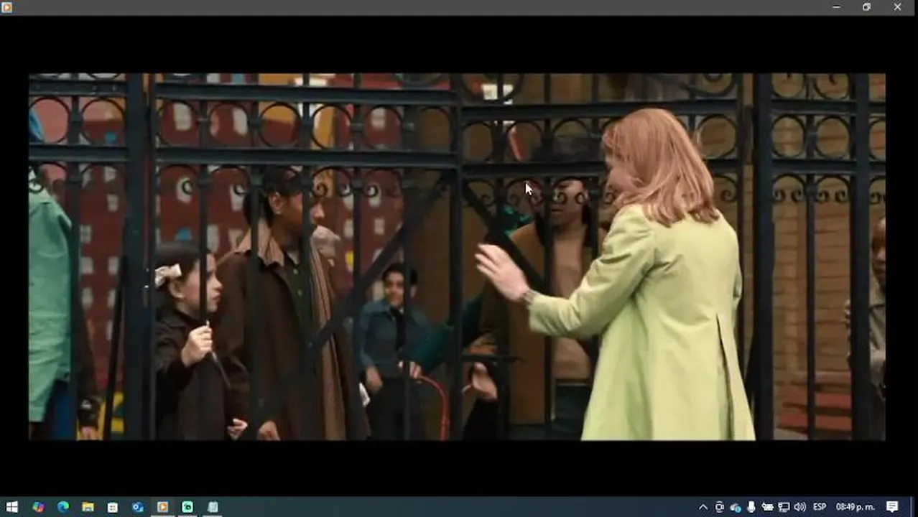Open OneDrive cloud tray icon
The image size is (918, 517).
coord(736,507)
